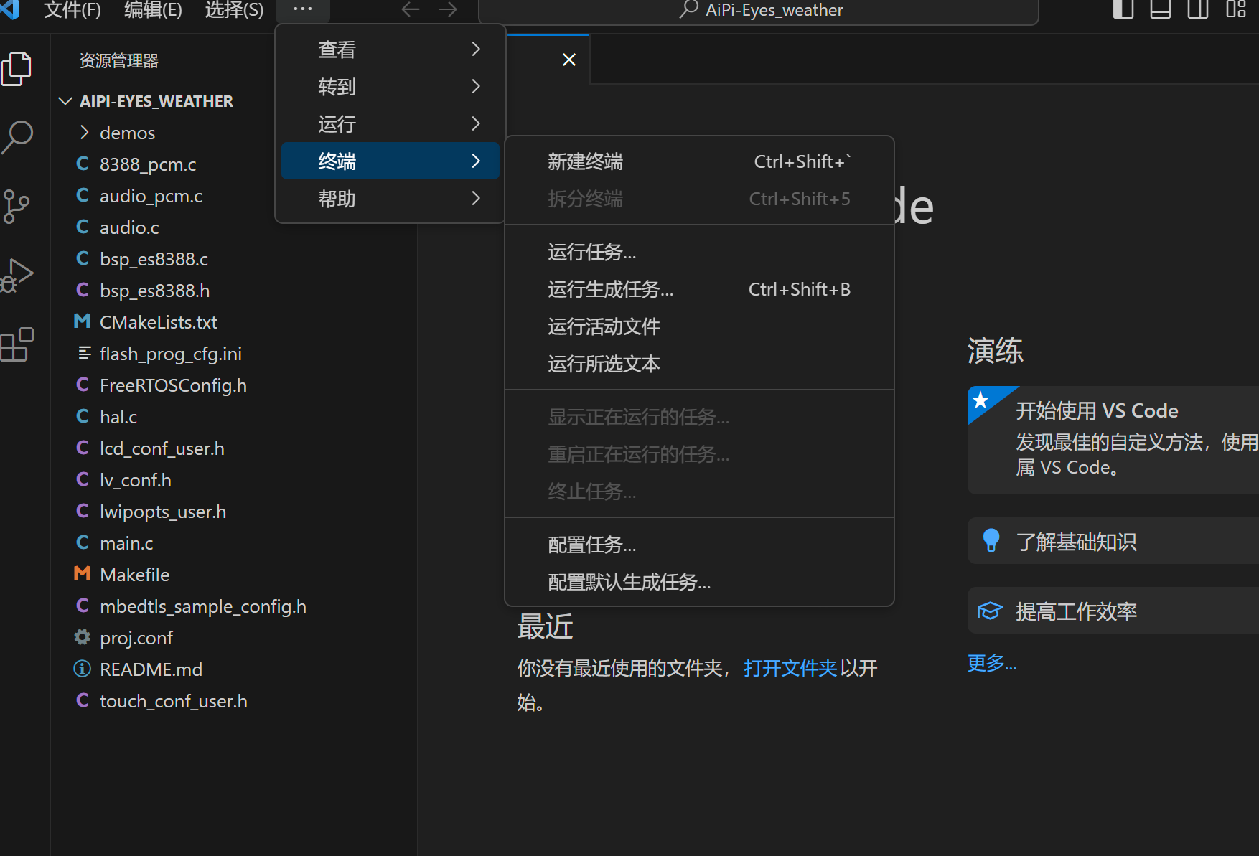This screenshot has height=856, width=1259.
Task: Open customize layout icon
Action: coord(1235,9)
